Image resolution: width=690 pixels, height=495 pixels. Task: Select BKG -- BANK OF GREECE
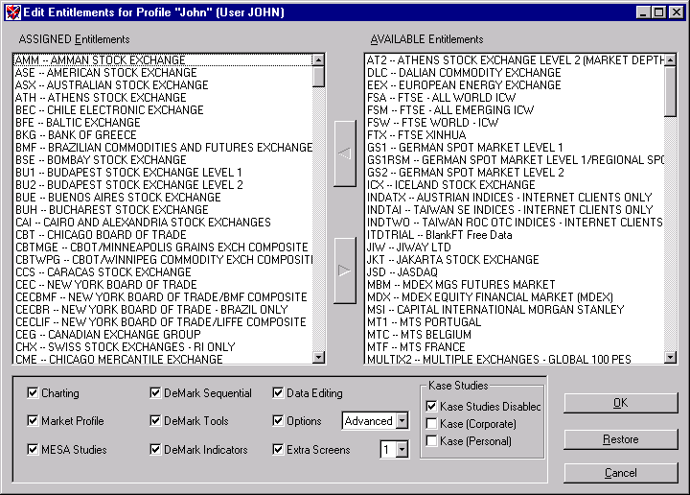coord(163,134)
